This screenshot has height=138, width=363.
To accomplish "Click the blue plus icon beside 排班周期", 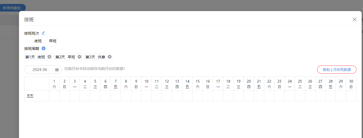I will pyautogui.click(x=43, y=48).
